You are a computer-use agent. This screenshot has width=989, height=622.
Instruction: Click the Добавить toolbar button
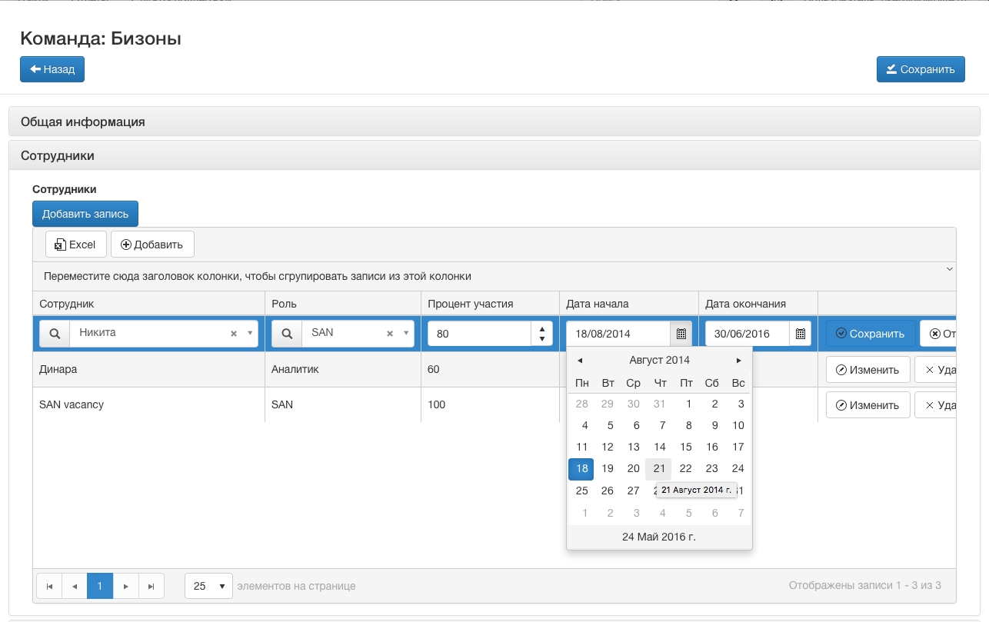152,244
